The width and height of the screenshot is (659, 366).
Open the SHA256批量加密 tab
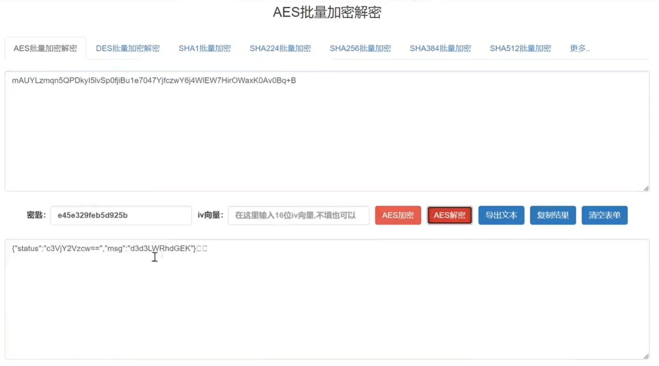(360, 48)
